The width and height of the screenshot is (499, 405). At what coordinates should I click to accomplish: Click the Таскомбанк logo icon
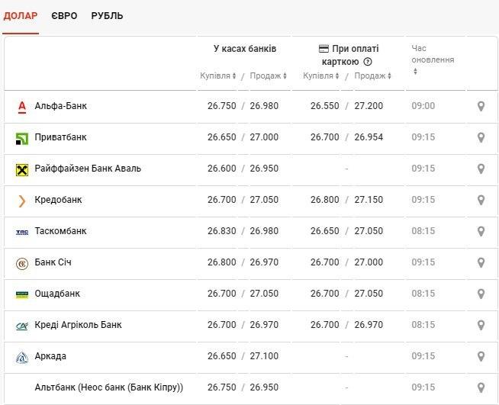22,231
